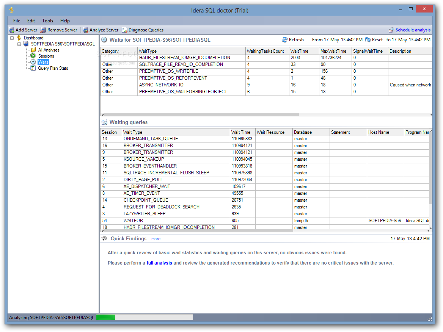Sort by the Host Name column header

pos(385,132)
